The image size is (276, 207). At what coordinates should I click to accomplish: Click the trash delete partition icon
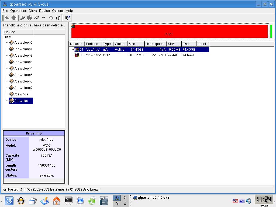point(58,18)
